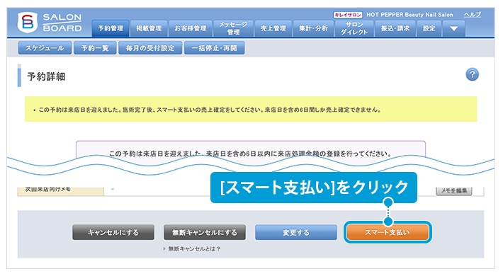The height and width of the screenshot is (276, 503).
Task: Click the 予約詳細 heading
Action: (46, 76)
